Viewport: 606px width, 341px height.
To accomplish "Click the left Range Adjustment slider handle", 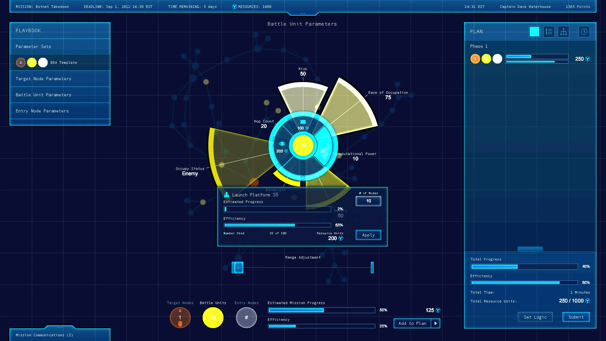I will click(238, 267).
